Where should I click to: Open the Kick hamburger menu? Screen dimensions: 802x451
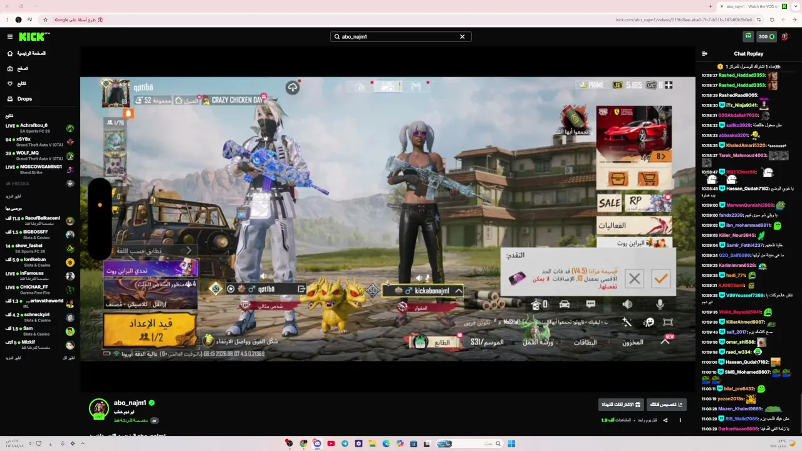tap(10, 37)
